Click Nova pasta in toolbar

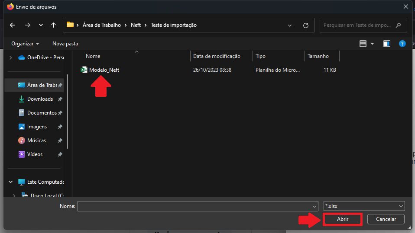click(65, 44)
